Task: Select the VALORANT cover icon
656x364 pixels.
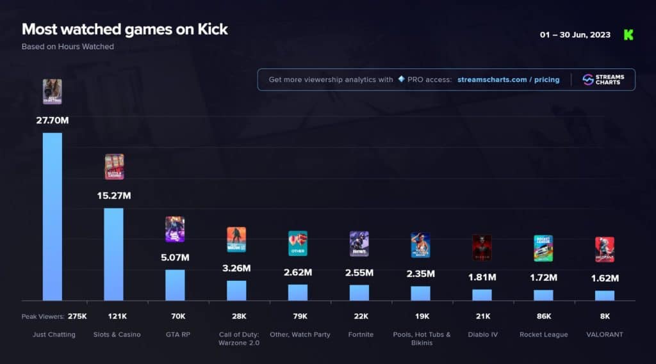Action: [605, 249]
